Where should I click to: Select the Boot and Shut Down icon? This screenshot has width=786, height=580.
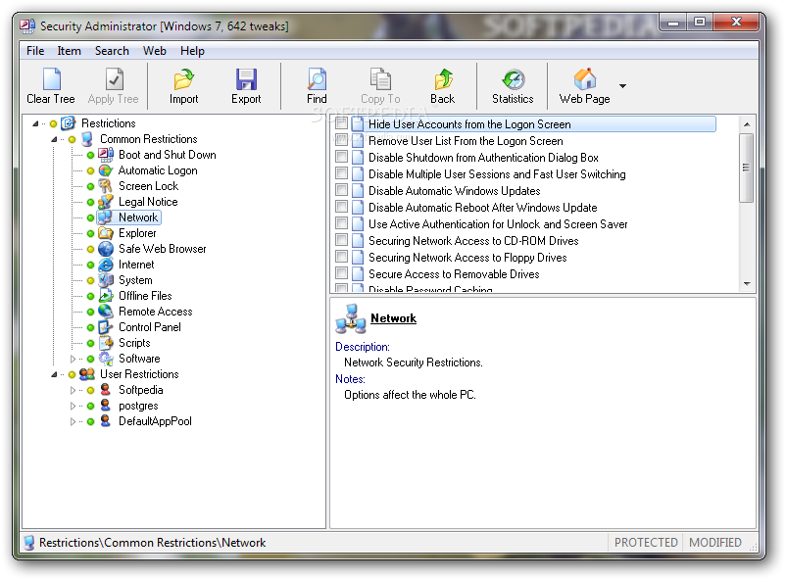click(106, 155)
